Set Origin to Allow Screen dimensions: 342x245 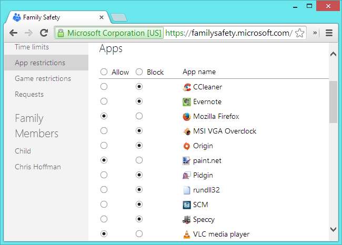click(104, 146)
